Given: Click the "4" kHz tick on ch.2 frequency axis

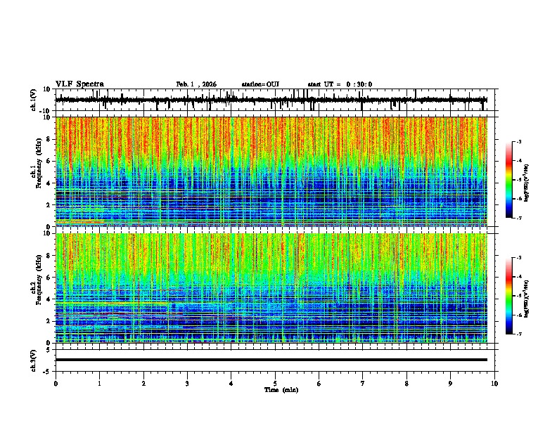Looking at the screenshot, I should click(49, 299).
